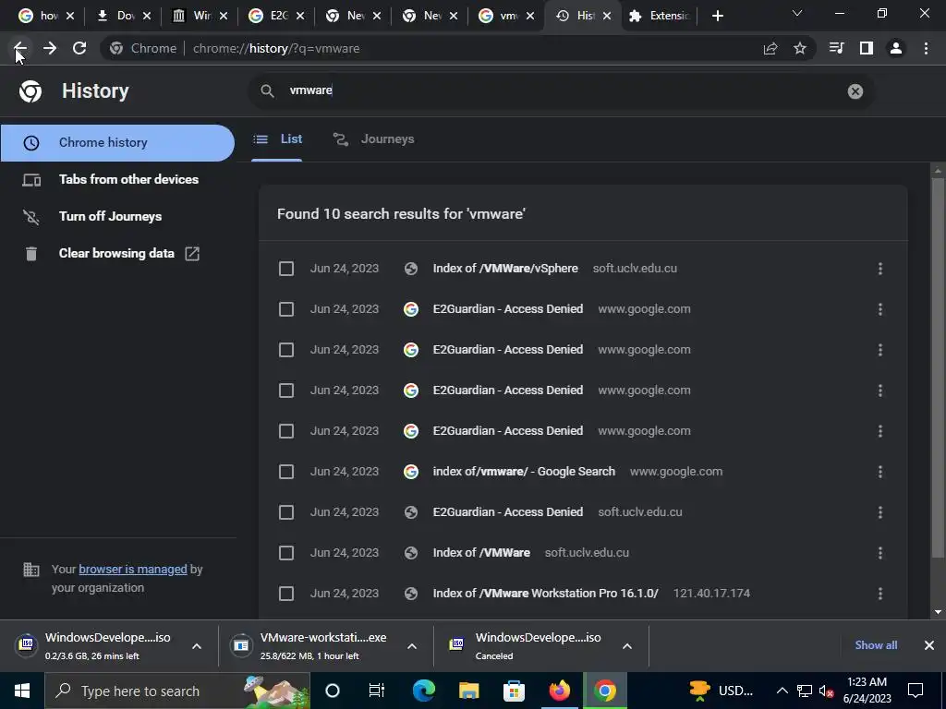Click Show all downloads
Viewport: 946px width, 709px height.
876,645
